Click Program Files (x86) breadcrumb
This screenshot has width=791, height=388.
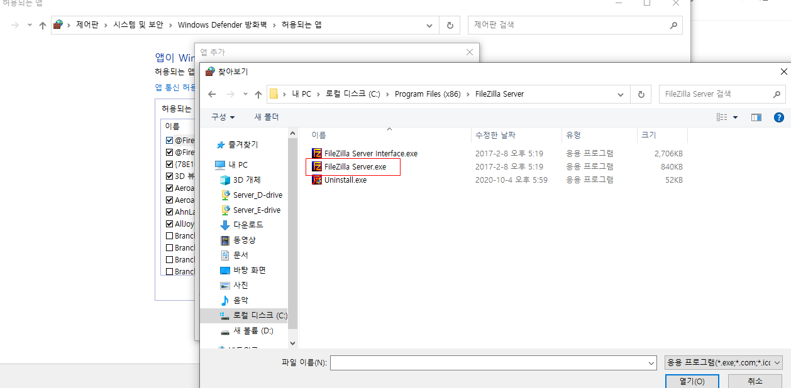click(428, 94)
